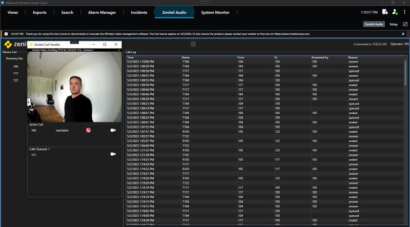This screenshot has width=410, height=227.
Task: Click the square icon above the Call Log
Action: [x=193, y=44]
